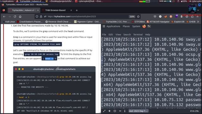This screenshot has width=202, height=114.
Task: Click the 41m 29s remaining time
Action: click(x=194, y=111)
